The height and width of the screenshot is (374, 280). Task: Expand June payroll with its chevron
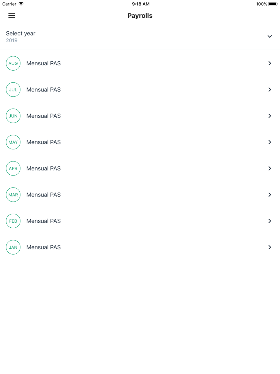[x=270, y=116]
